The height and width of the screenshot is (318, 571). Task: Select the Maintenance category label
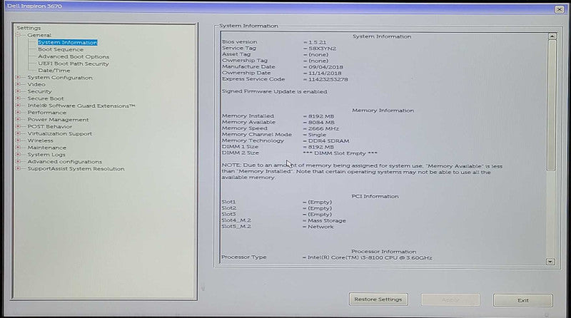tap(46, 148)
